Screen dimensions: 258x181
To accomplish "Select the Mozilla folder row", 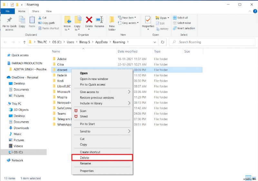I will coord(62,97).
